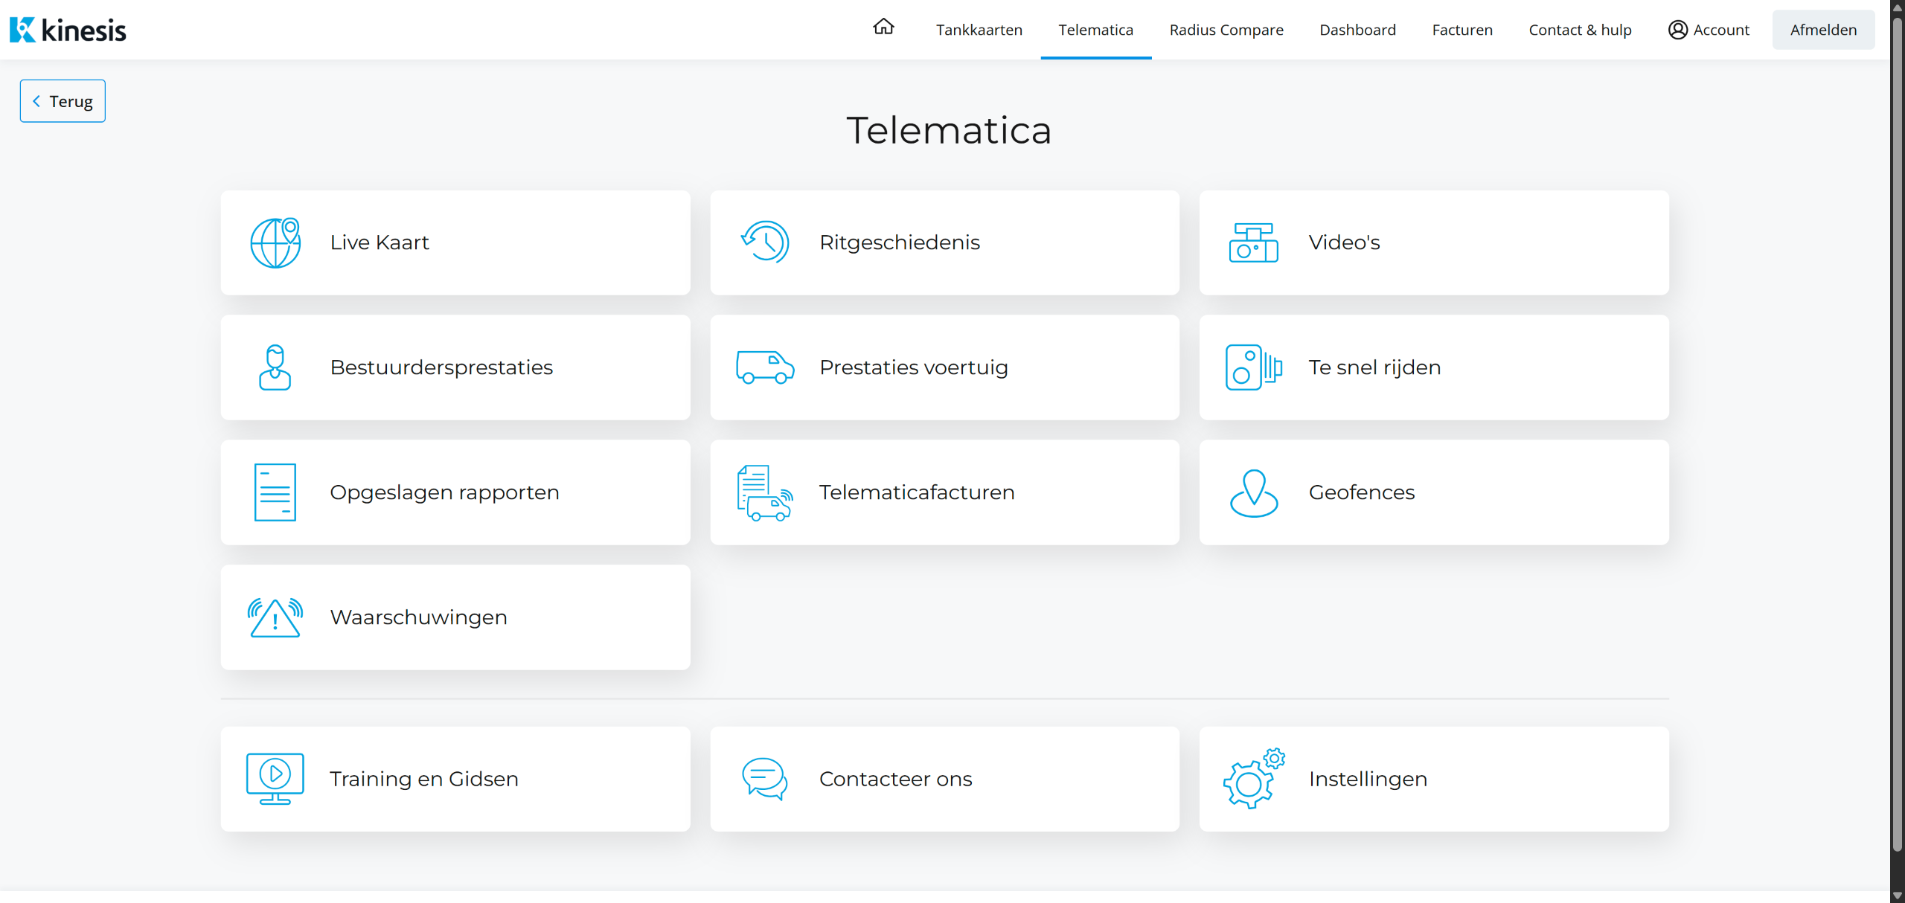Click the scrollbar down arrow

(x=1897, y=896)
